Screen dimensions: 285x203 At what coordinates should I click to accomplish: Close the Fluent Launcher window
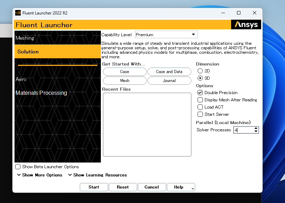[255, 13]
